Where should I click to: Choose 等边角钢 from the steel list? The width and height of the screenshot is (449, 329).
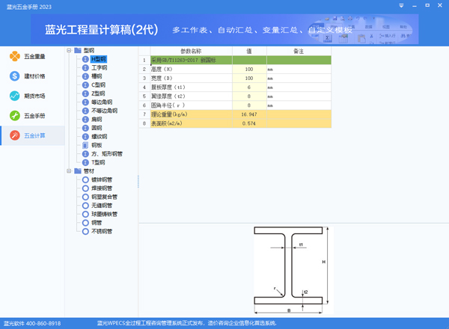click(x=102, y=102)
